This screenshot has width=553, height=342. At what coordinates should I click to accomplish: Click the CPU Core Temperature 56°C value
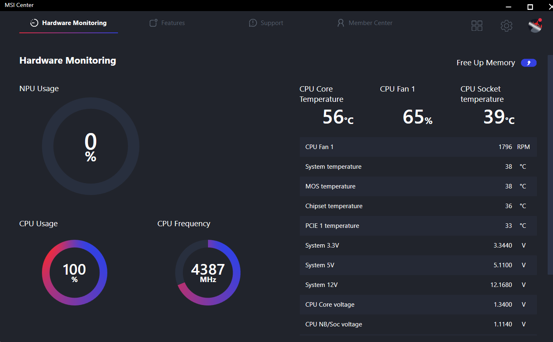point(338,117)
